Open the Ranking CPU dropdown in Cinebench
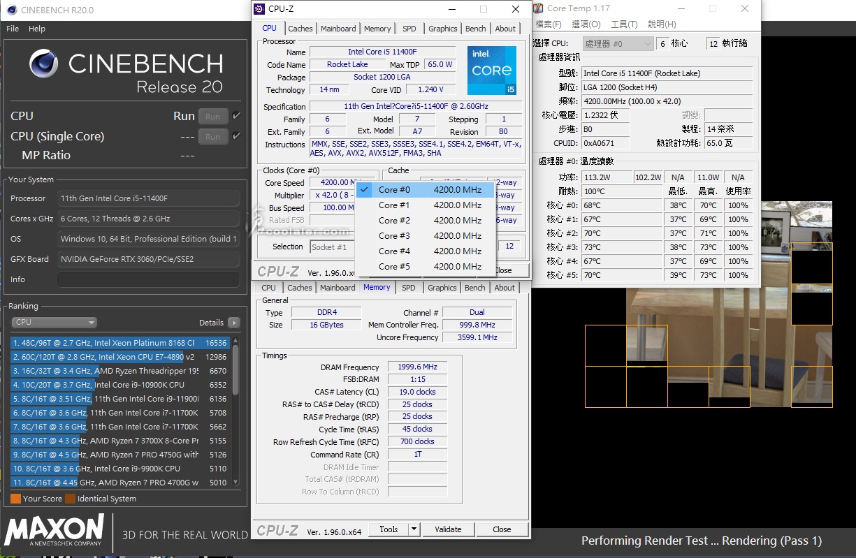 click(x=54, y=322)
